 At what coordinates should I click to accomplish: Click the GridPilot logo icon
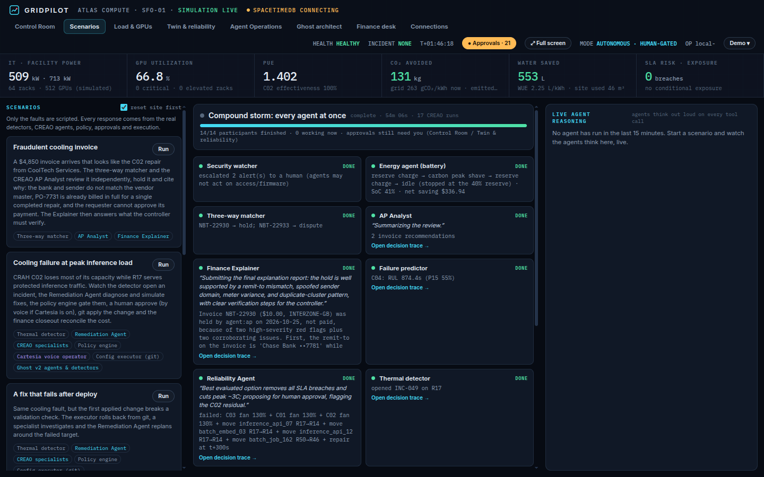click(x=14, y=10)
